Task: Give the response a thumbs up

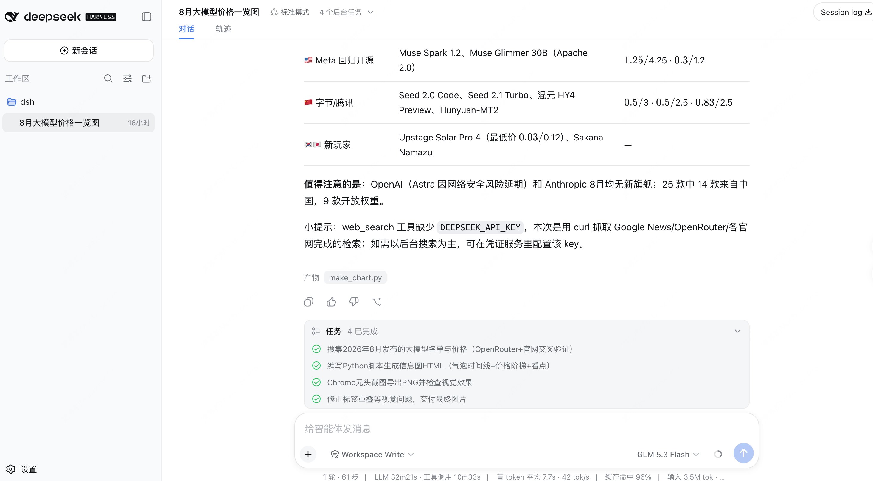Action: click(331, 302)
